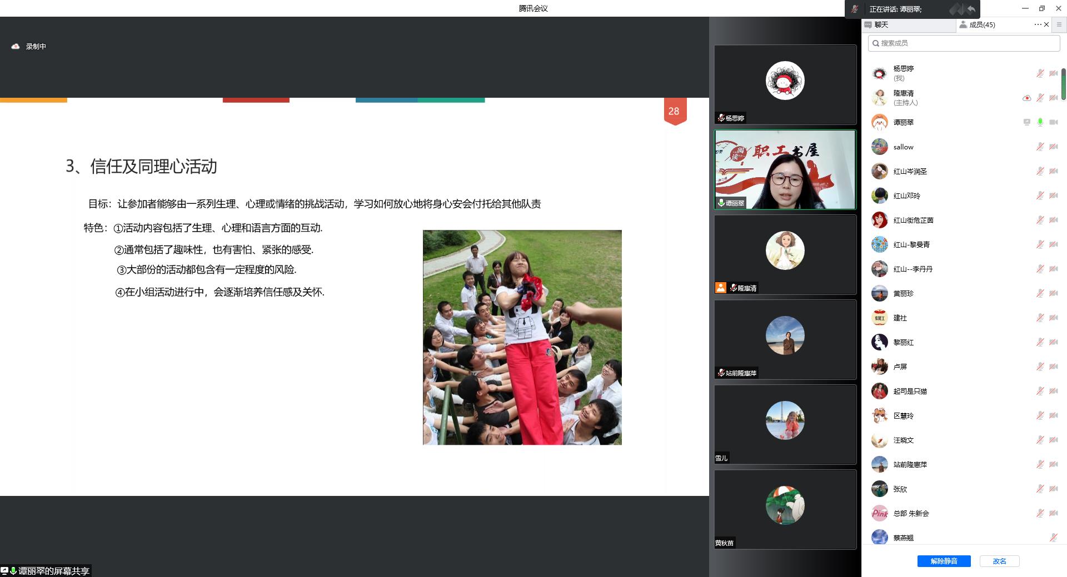Click 杨思婷 video tile
The height and width of the screenshot is (577, 1067).
(x=785, y=84)
